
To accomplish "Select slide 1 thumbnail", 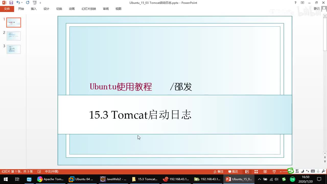I will click(x=14, y=22).
